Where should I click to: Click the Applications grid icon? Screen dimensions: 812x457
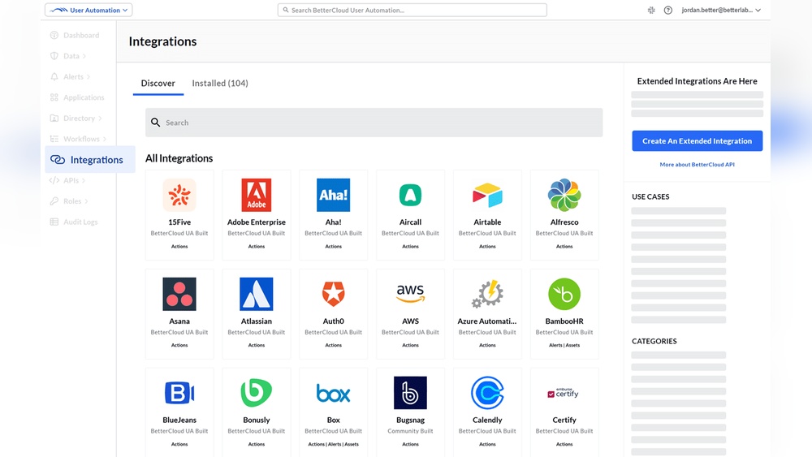coord(54,97)
